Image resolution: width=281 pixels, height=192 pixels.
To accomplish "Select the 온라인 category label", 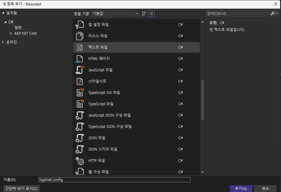I will point(12,42).
